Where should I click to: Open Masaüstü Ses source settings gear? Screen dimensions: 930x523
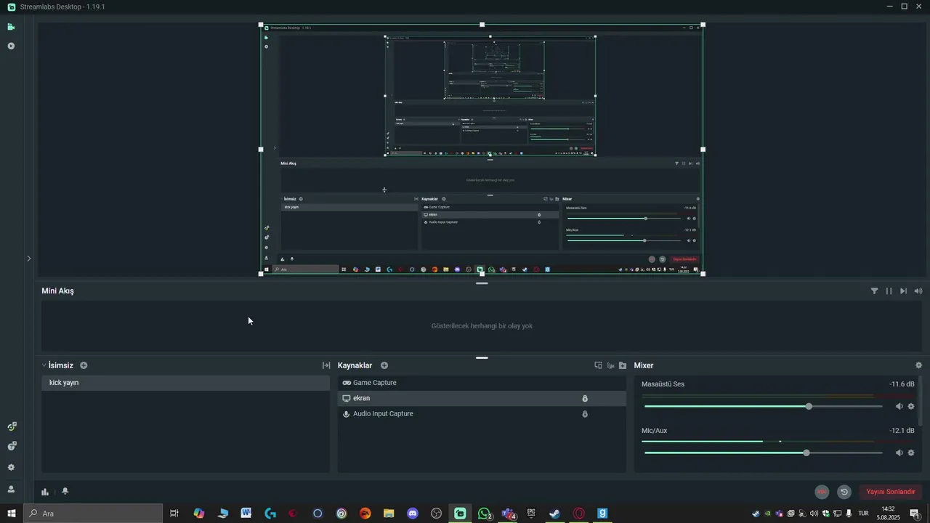(x=911, y=406)
